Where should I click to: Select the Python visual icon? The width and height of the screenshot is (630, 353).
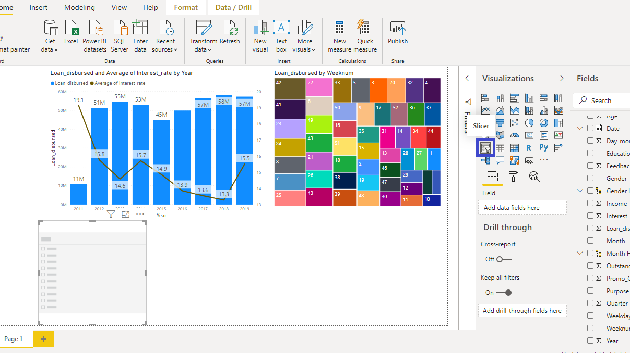pos(543,148)
